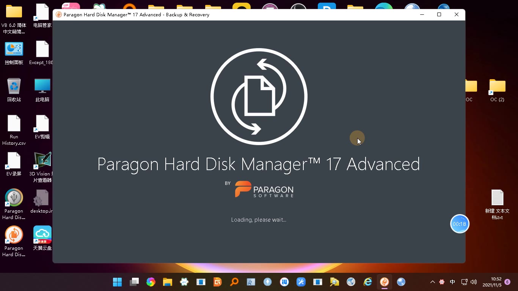Click the Paragon Software logo

[264, 189]
